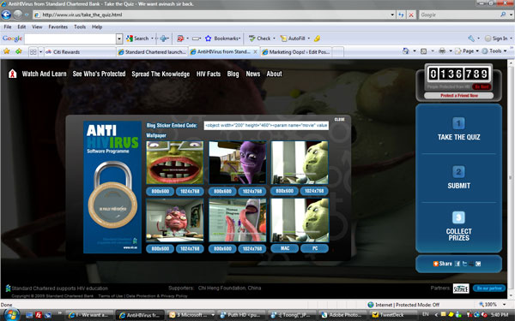Click the red ribbon home icon on site
515x321 pixels.
pos(13,74)
